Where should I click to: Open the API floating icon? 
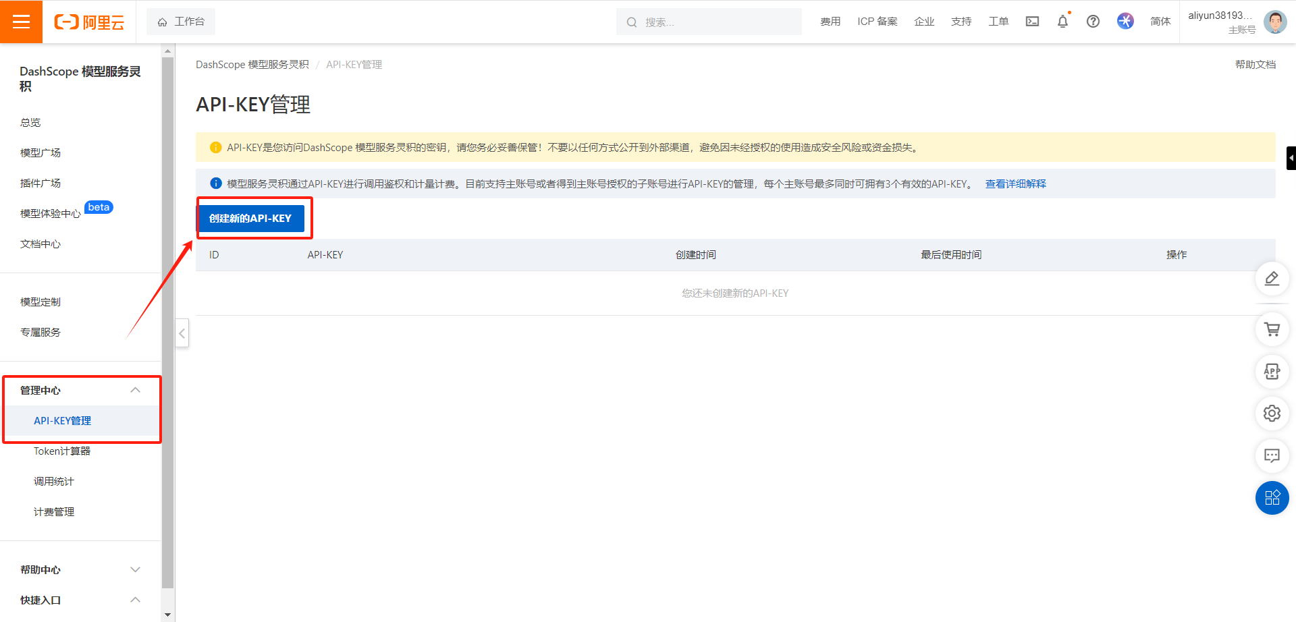(1272, 371)
